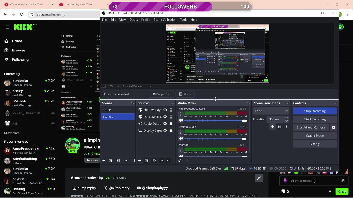The width and height of the screenshot is (353, 198).
Task: Open OBS Settings button in Controls
Action: tap(315, 144)
